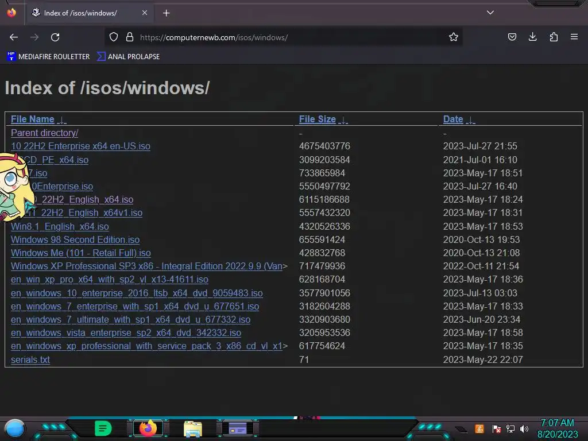
Task: Open the extensions puzzle menu
Action: 554,37
